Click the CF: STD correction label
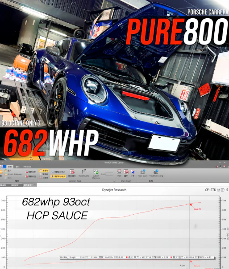 (210, 190)
